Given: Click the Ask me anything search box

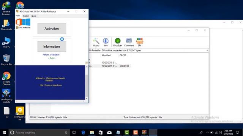Looking at the screenshot, I should coord(39,133).
